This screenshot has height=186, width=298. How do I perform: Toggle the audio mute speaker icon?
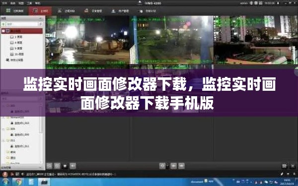[73, 166]
